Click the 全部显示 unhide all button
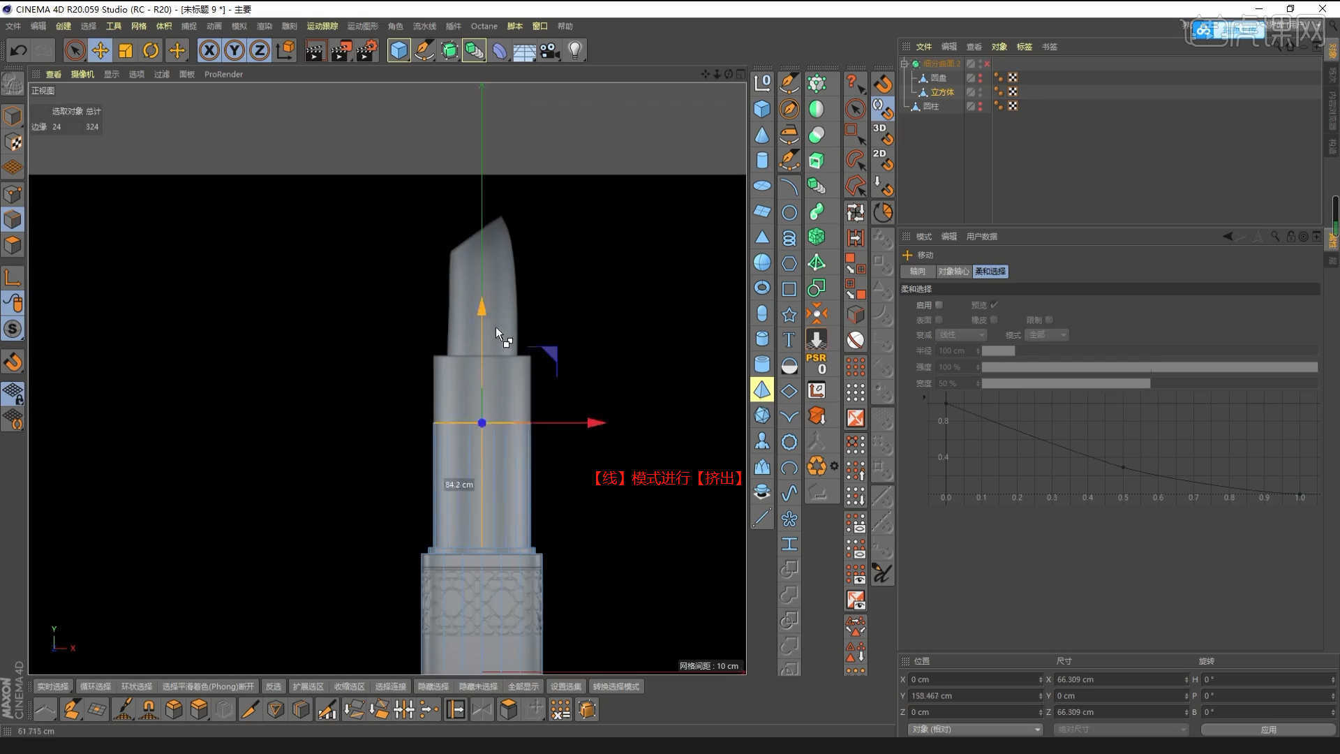This screenshot has width=1340, height=754. 523,686
